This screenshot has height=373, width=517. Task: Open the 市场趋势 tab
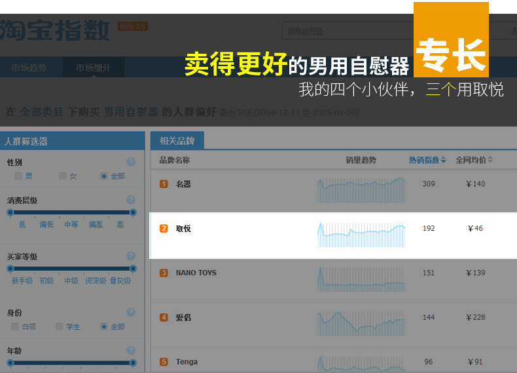point(29,68)
